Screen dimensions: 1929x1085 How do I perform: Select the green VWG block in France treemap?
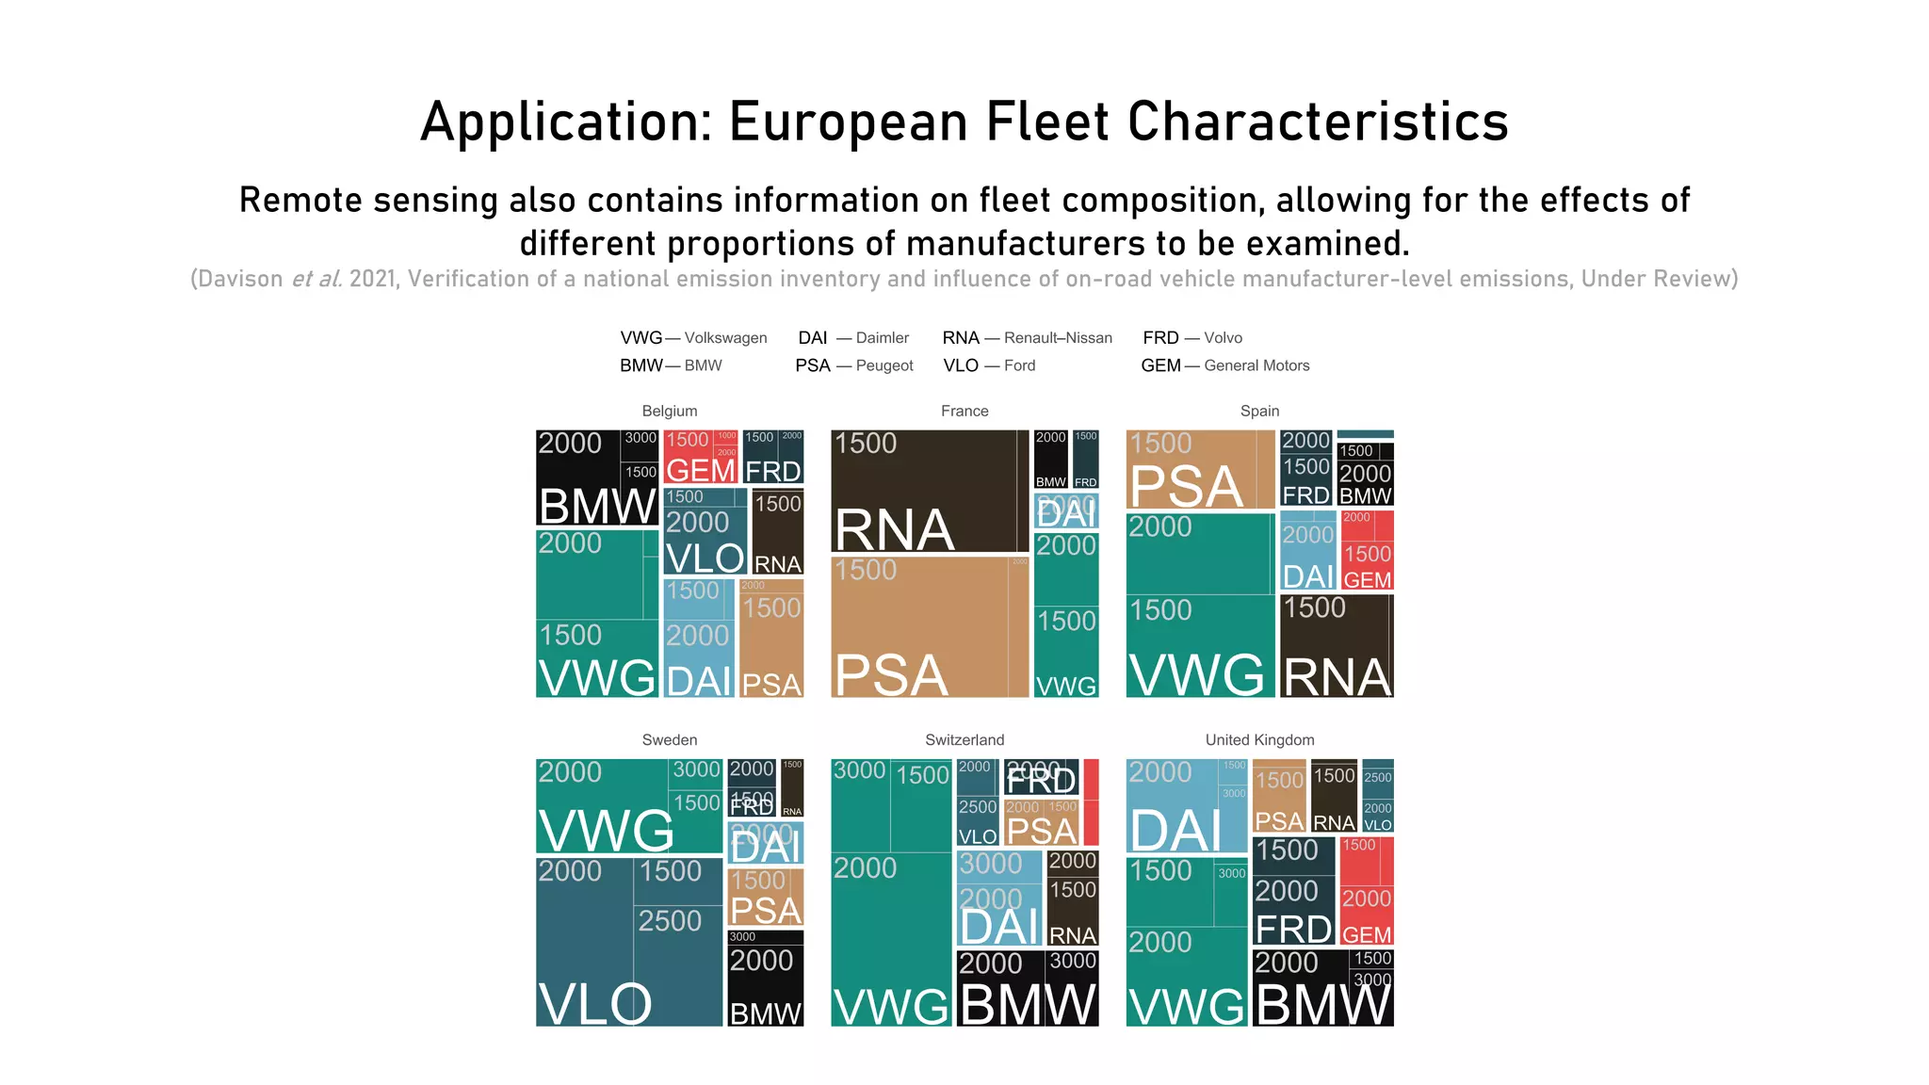[1066, 615]
